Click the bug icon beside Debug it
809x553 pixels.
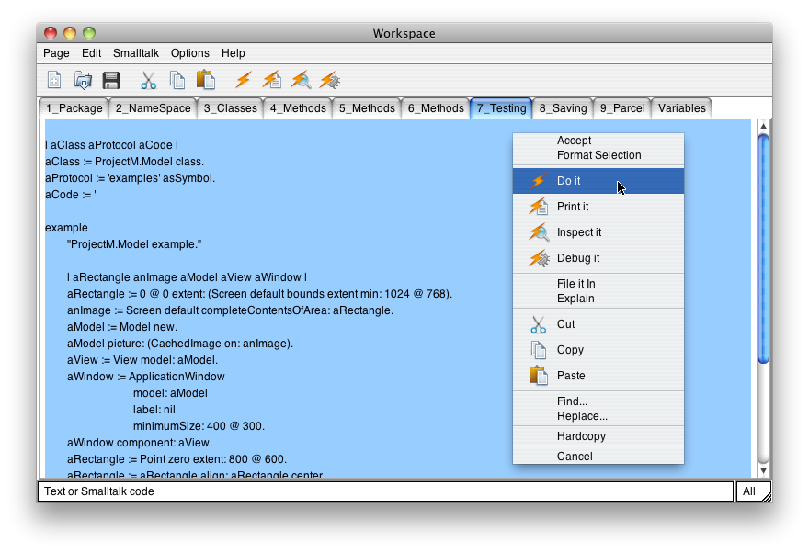tap(539, 258)
